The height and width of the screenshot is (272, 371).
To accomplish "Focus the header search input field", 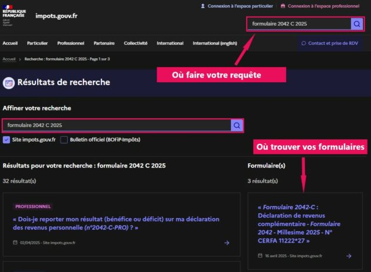I will click(x=299, y=24).
